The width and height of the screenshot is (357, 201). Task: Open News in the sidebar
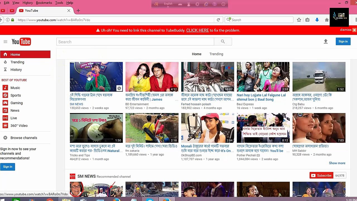point(15,110)
